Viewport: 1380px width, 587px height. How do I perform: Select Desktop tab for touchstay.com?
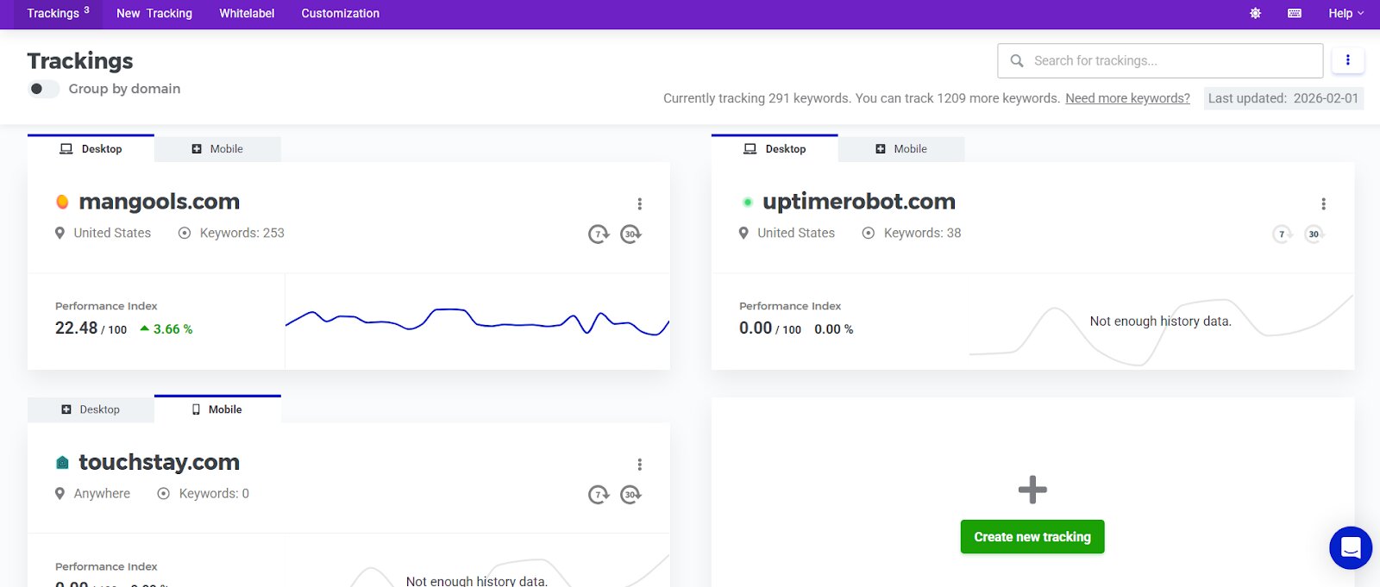(x=91, y=409)
